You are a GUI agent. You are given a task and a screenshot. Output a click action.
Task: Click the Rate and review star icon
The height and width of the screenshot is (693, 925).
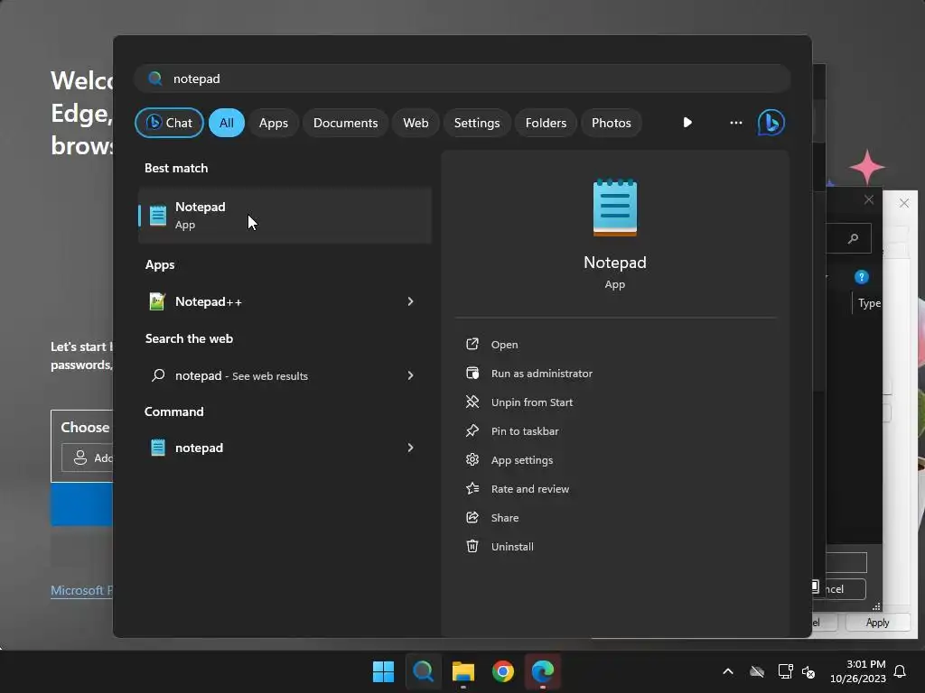click(x=472, y=488)
